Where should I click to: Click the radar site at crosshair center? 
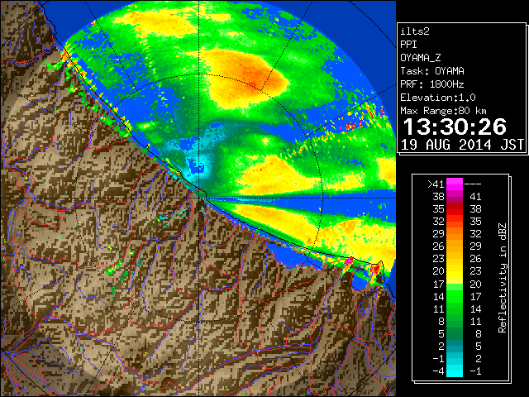point(199,198)
